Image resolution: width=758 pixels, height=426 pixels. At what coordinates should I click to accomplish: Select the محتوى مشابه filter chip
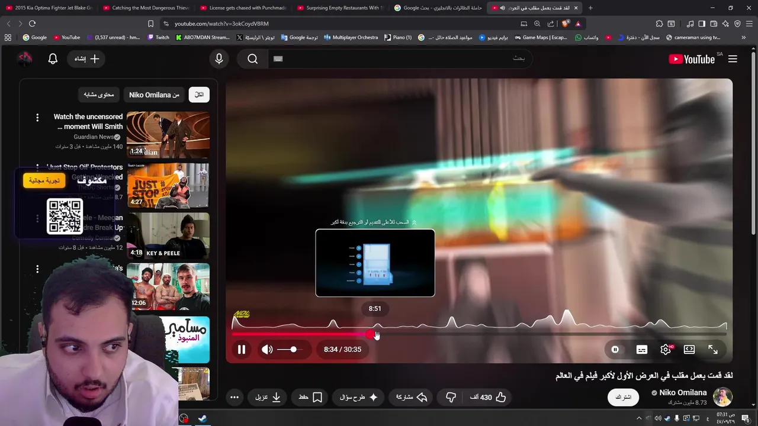[98, 95]
